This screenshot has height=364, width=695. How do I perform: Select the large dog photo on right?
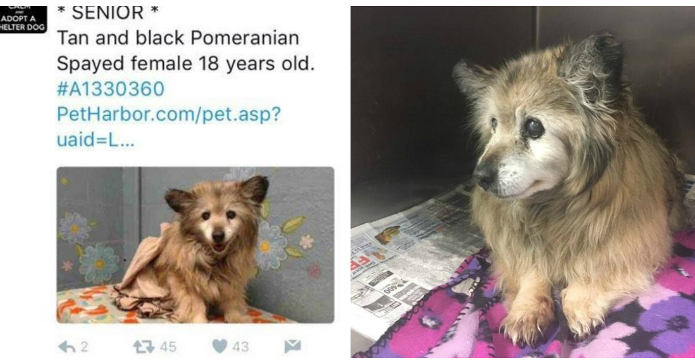523,182
